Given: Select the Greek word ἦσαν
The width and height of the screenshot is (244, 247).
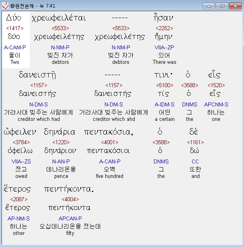Looking at the screenshot, I should click(x=163, y=17).
